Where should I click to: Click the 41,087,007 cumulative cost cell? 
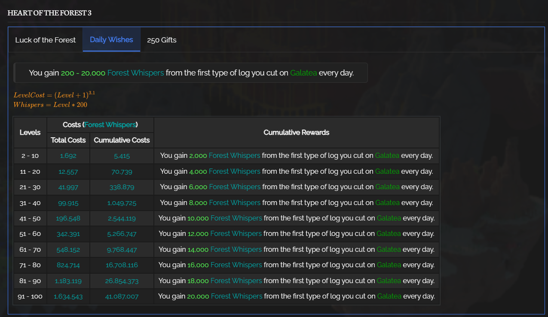[x=122, y=296]
